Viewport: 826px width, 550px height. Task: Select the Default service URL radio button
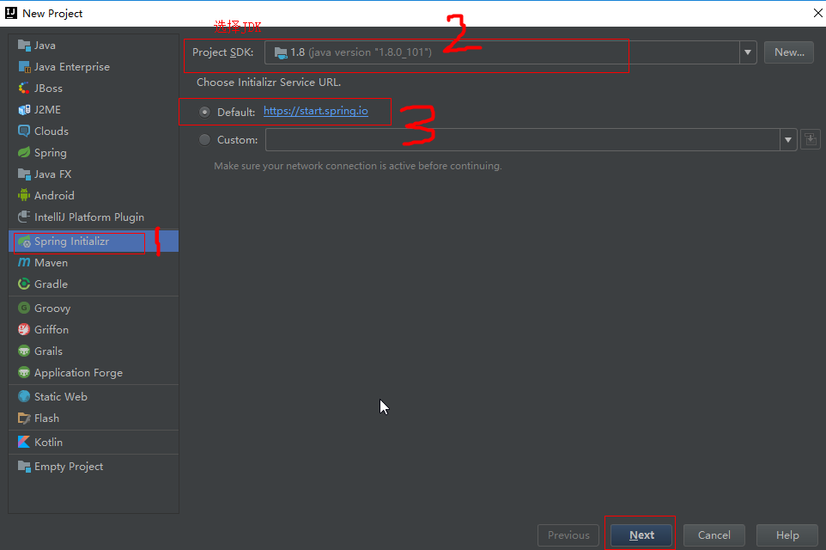pyautogui.click(x=205, y=112)
